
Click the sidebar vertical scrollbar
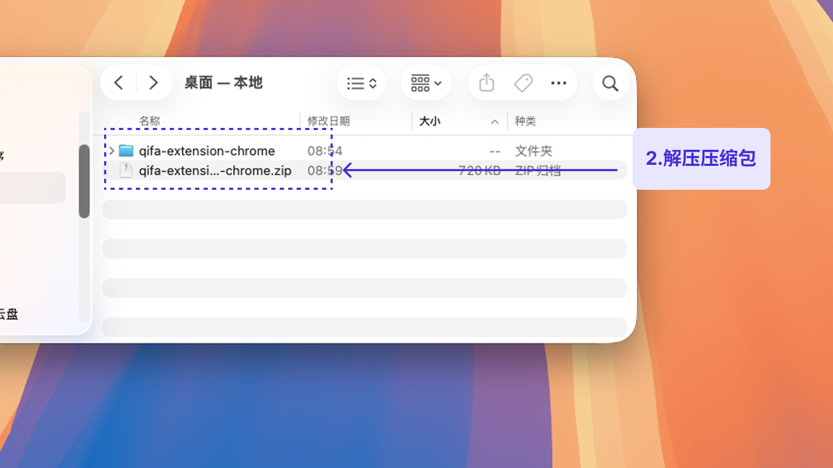(x=84, y=181)
